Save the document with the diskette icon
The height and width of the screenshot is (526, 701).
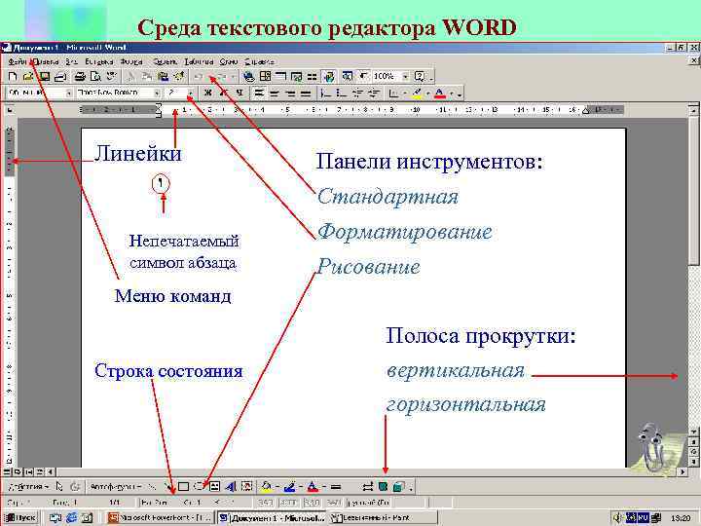pyautogui.click(x=44, y=77)
